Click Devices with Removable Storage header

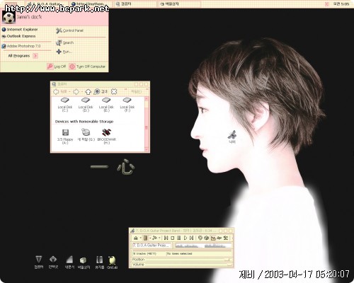click(x=84, y=122)
